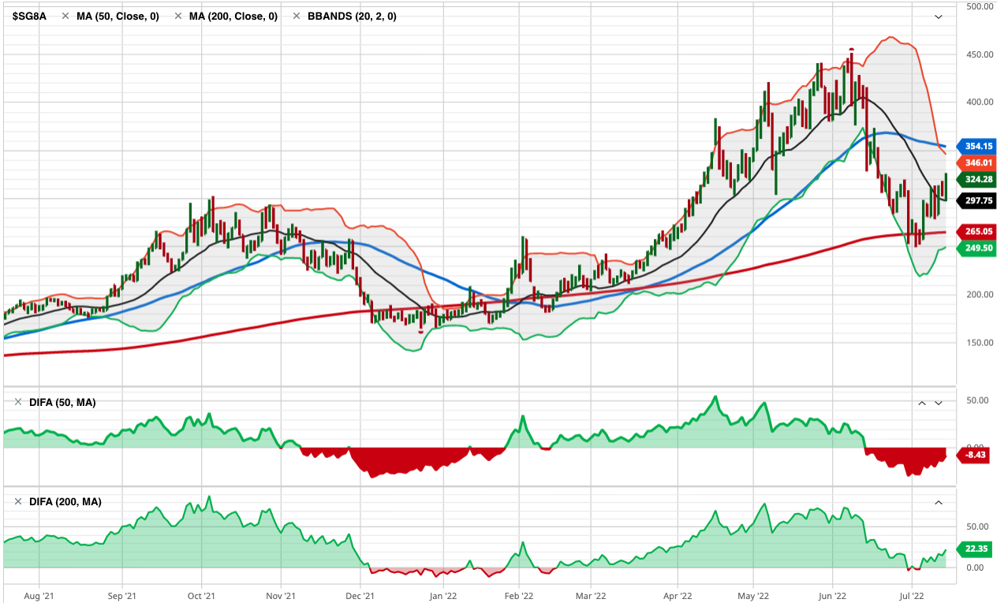Remove the MA (50, Close, 0) indicator

65,17
